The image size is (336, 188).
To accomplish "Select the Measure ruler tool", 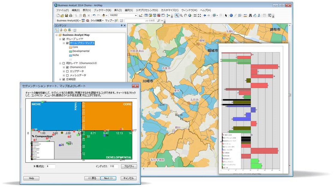I will 245,15.
